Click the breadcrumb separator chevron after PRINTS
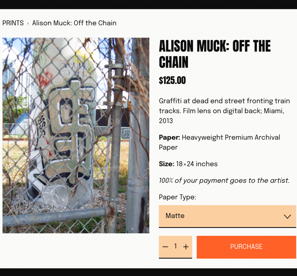 pyautogui.click(x=28, y=23)
